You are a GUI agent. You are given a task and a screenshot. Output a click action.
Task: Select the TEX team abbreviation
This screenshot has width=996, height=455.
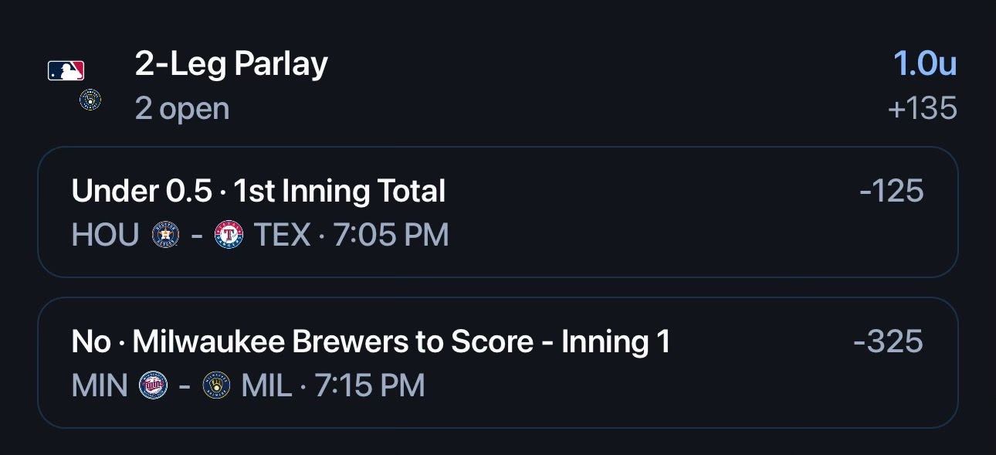(282, 235)
